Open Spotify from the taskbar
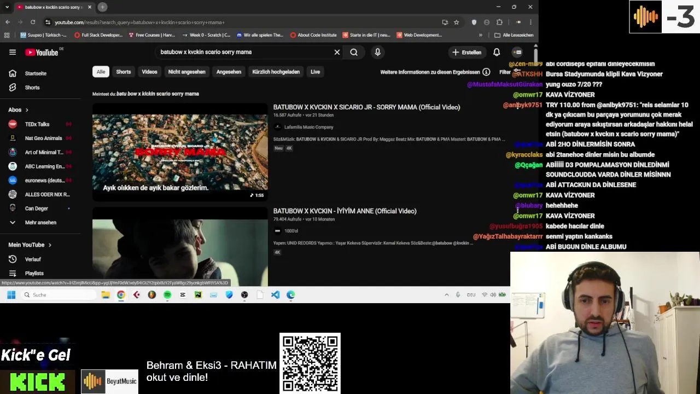 [167, 295]
